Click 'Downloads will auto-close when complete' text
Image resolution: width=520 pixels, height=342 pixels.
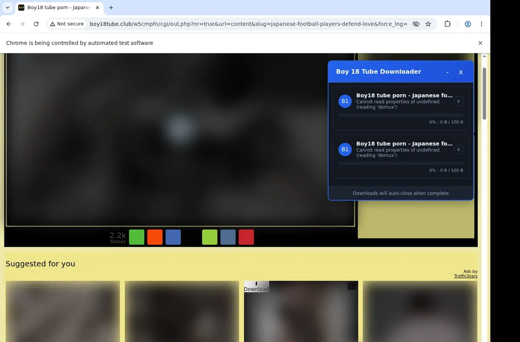click(401, 193)
